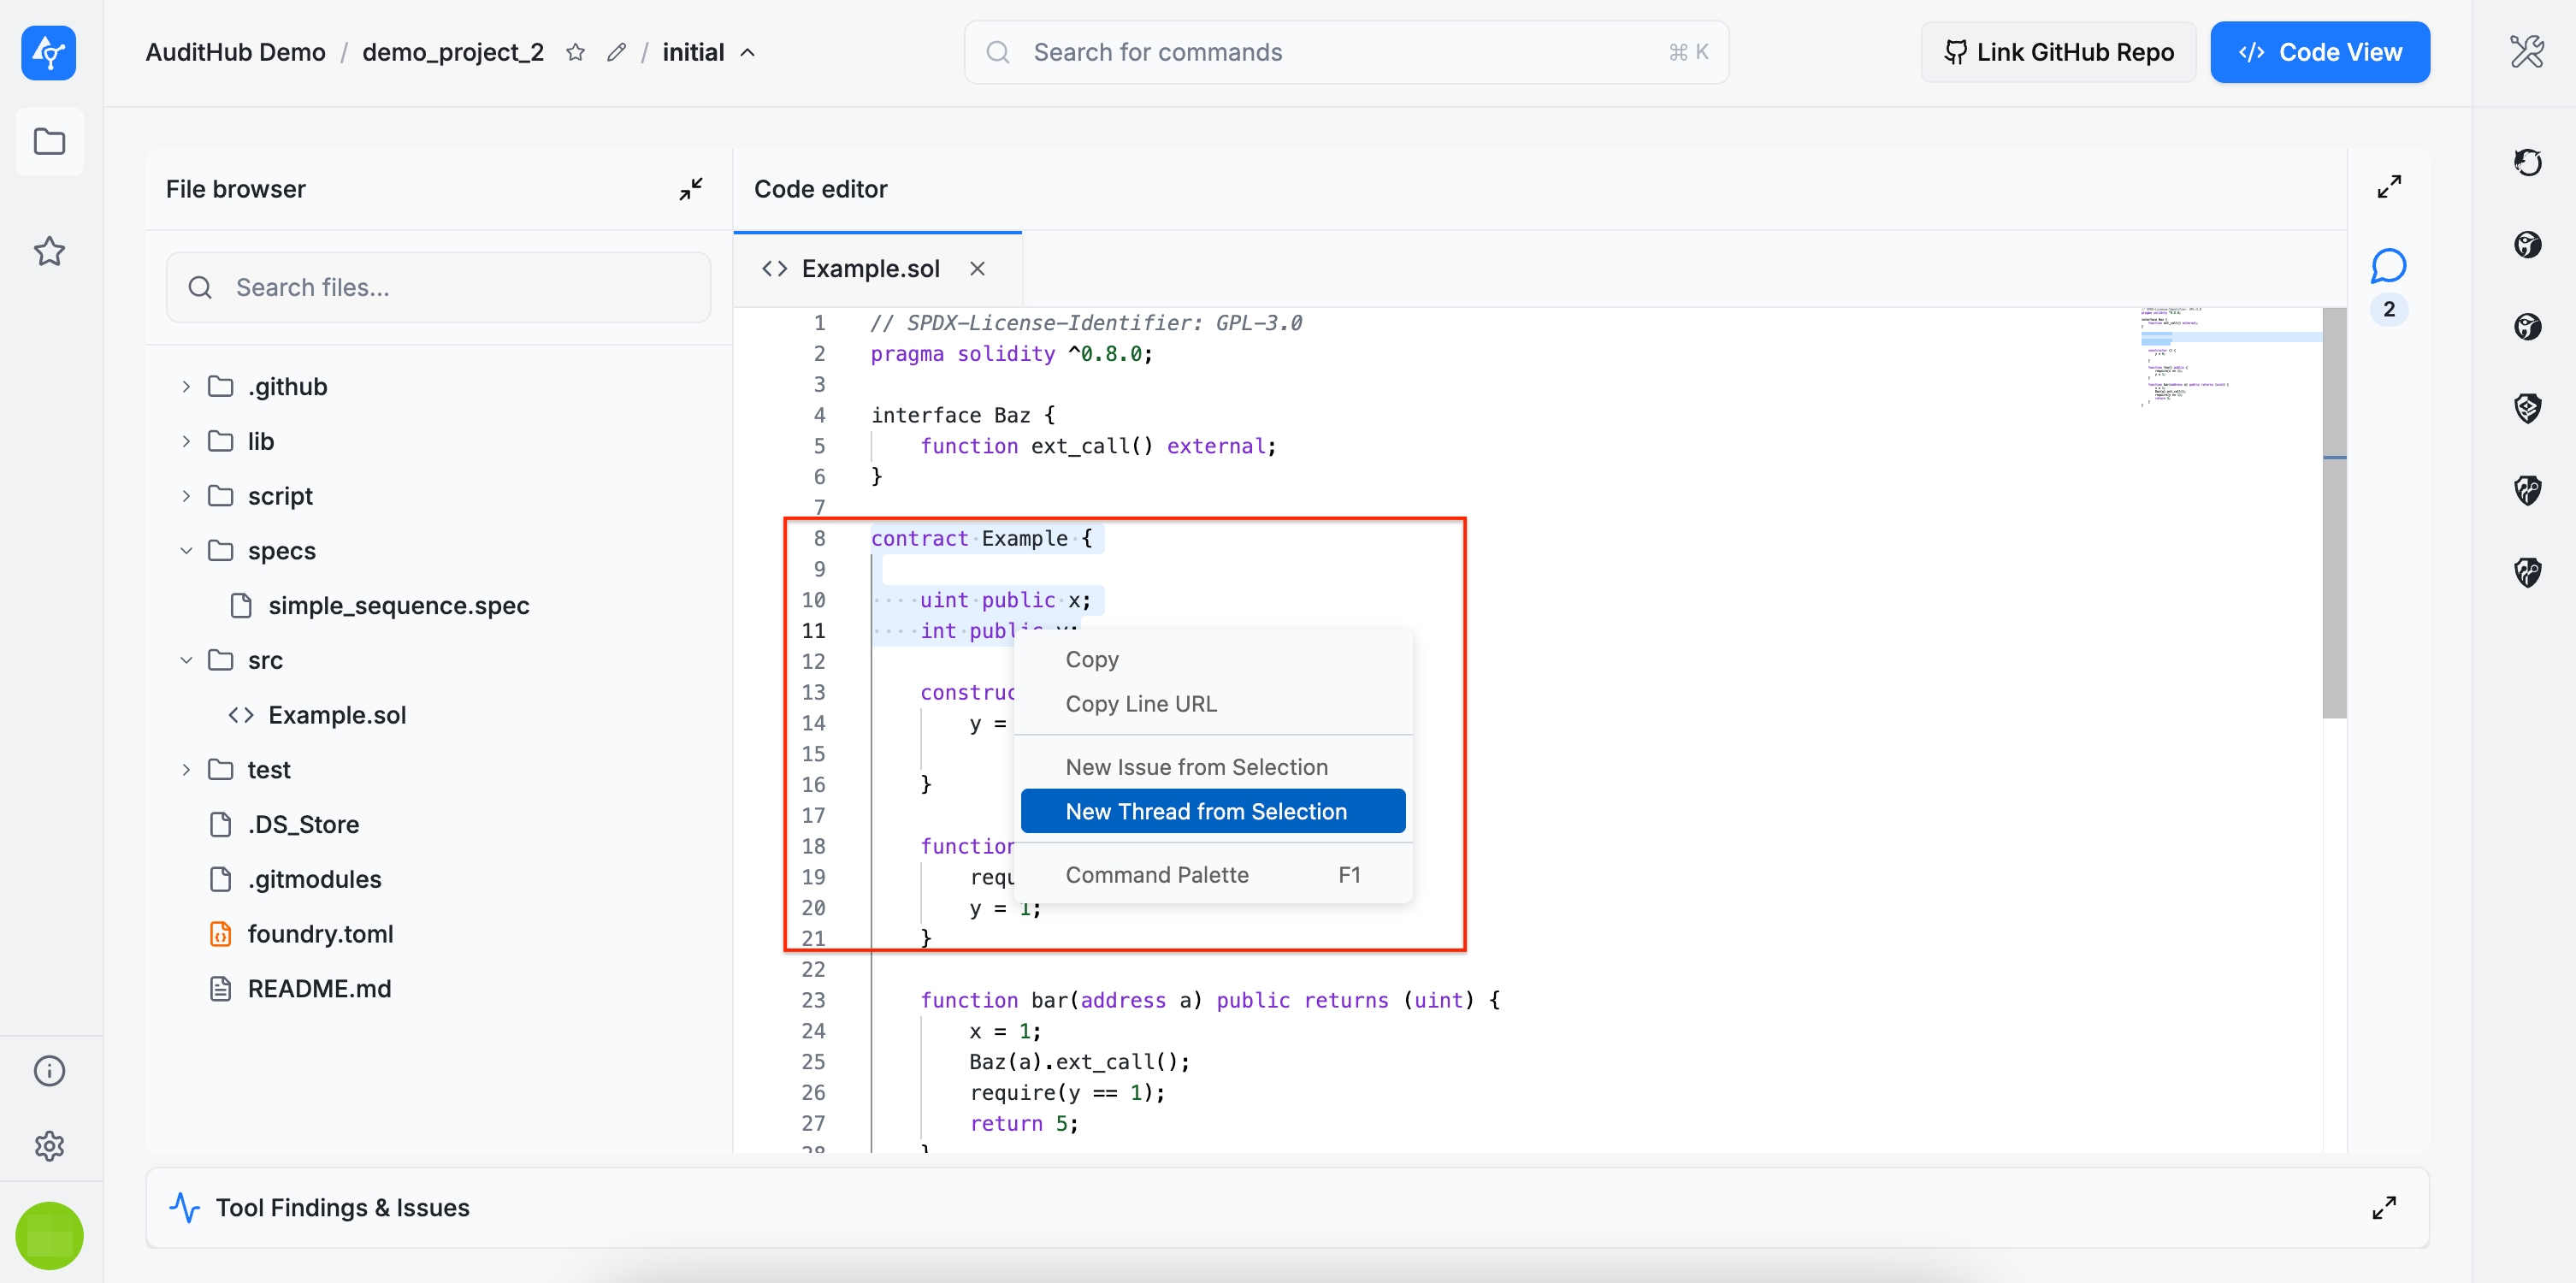Open favorites star in left sidebar
The height and width of the screenshot is (1283, 2576).
click(x=49, y=251)
